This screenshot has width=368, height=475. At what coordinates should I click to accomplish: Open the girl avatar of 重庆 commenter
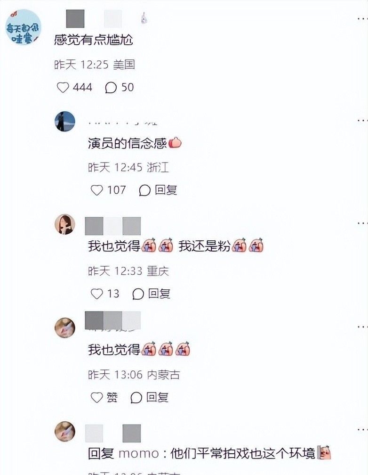[65, 224]
